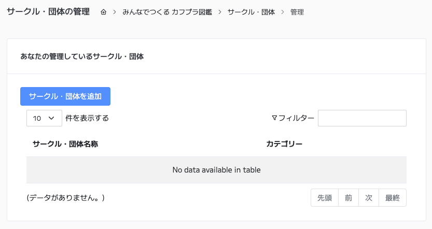Click the (データがありません。) status text
The width and height of the screenshot is (432, 229).
click(66, 198)
